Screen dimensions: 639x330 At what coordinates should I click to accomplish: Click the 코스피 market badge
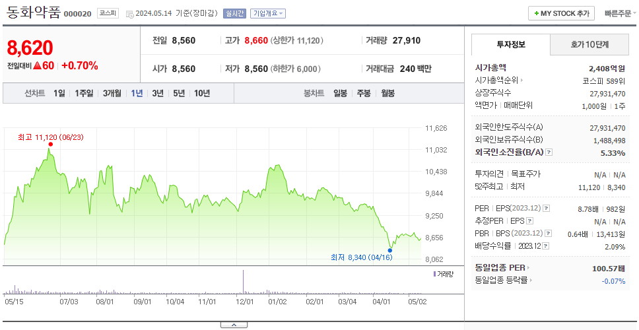[108, 13]
